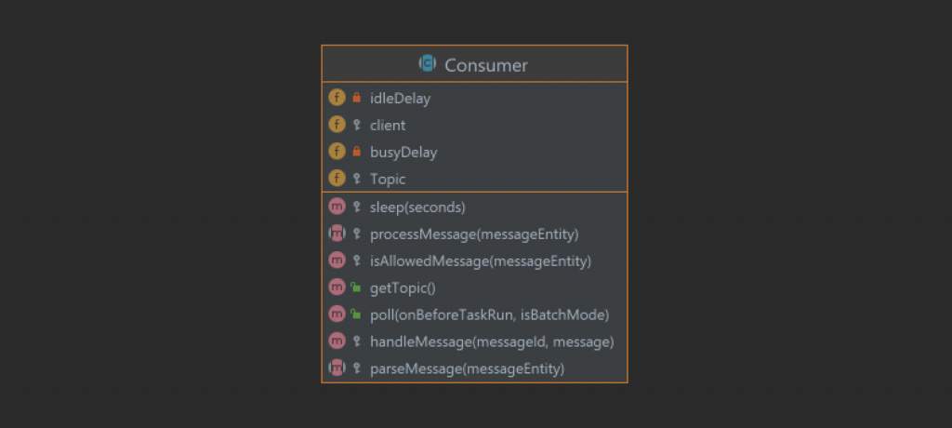Click the class icon beside Consumer title
The width and height of the screenshot is (952, 428).
click(x=428, y=63)
